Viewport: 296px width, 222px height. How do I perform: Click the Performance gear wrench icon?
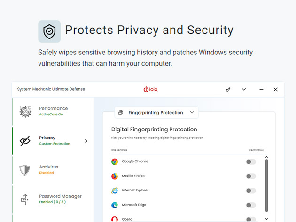25,112
